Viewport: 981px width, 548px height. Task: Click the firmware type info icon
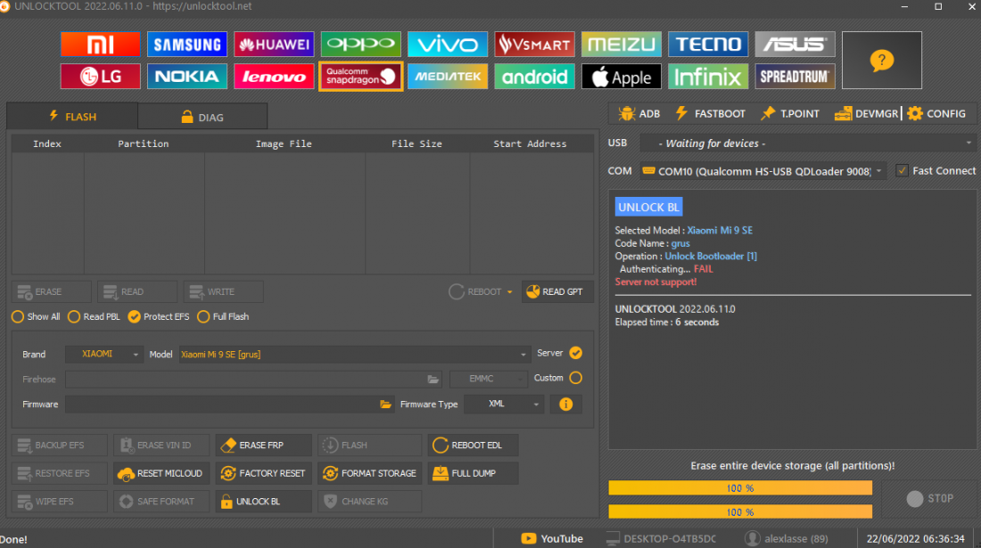565,405
